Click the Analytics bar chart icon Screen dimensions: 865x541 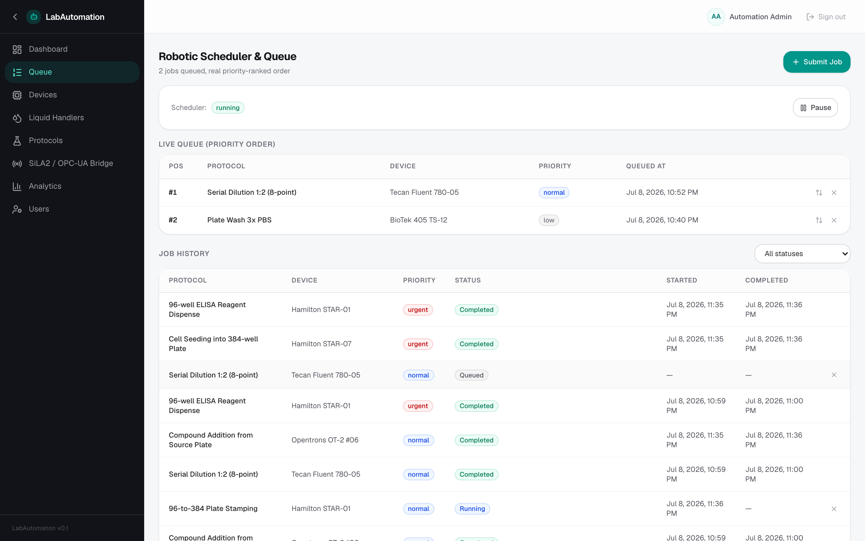17,186
